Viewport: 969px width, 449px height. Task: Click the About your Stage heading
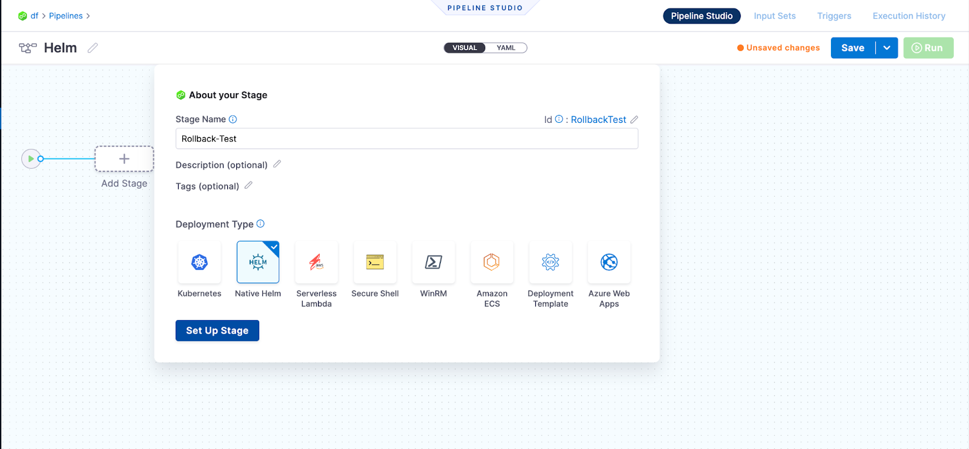coord(228,95)
